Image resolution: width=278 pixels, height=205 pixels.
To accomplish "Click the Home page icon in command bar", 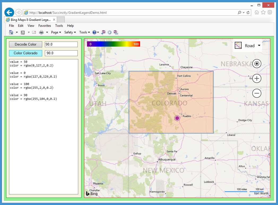I will (11, 32).
